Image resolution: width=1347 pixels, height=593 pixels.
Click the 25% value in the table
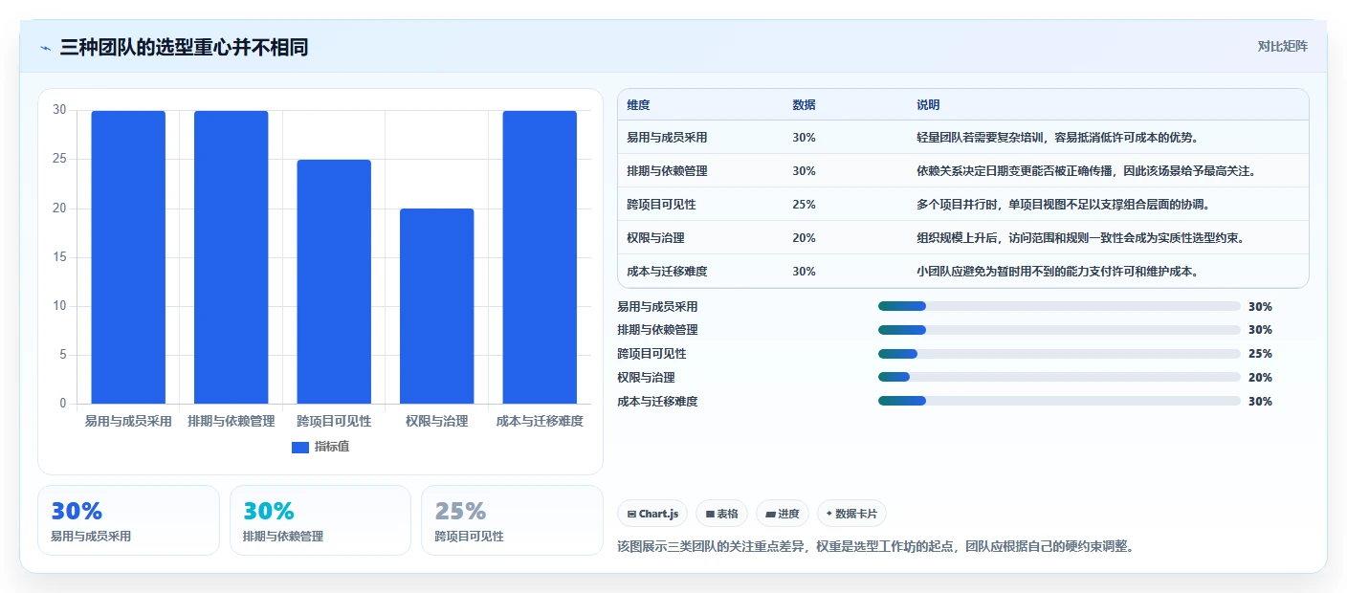click(x=805, y=205)
